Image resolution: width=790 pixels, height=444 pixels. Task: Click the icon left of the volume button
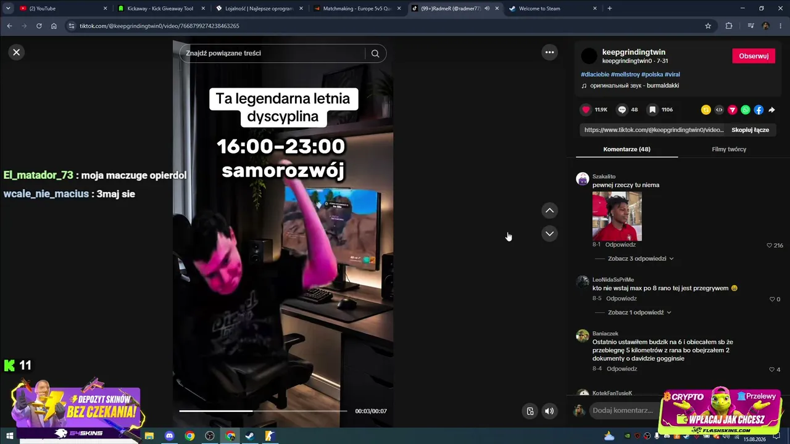coord(530,411)
